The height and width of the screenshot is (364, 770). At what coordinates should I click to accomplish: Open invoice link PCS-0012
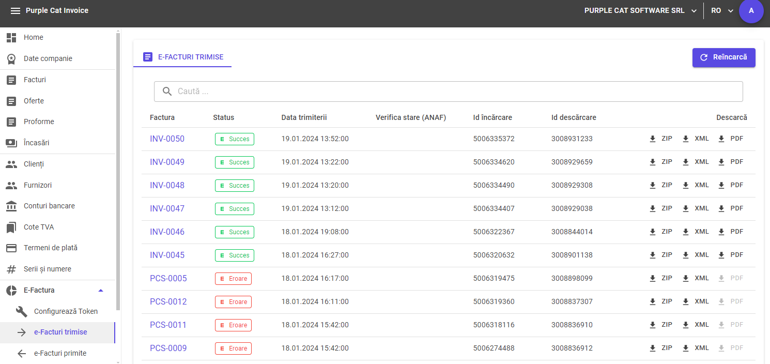168,302
